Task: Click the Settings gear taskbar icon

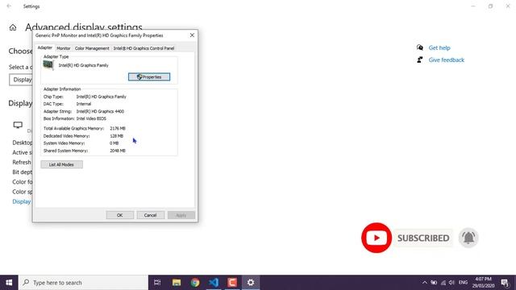Action: [x=251, y=283]
